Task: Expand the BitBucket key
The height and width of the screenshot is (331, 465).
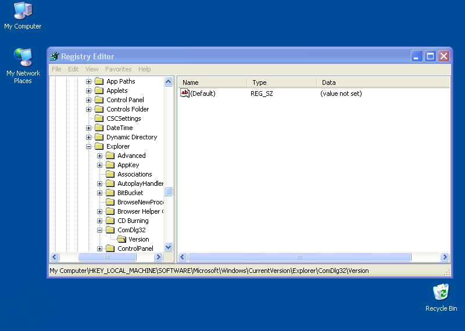Action: click(x=99, y=193)
